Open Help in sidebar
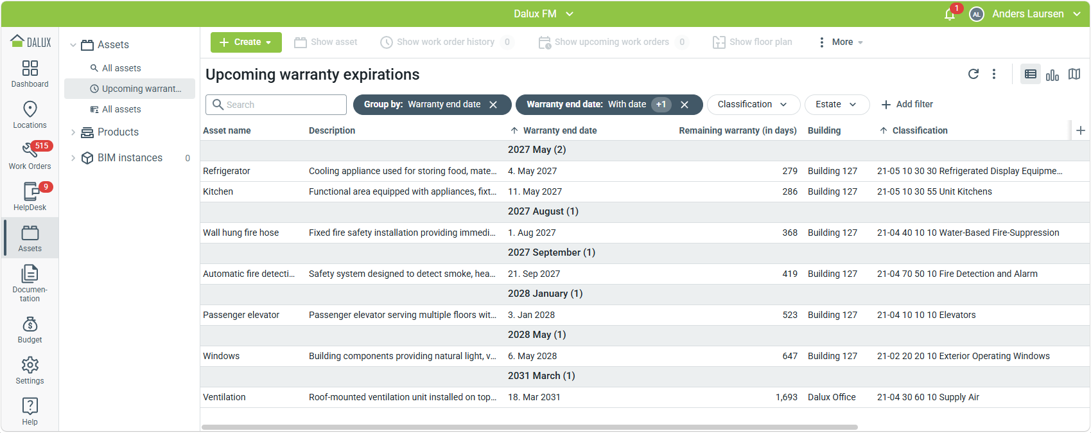Viewport: 1091px width, 433px height. (30, 412)
